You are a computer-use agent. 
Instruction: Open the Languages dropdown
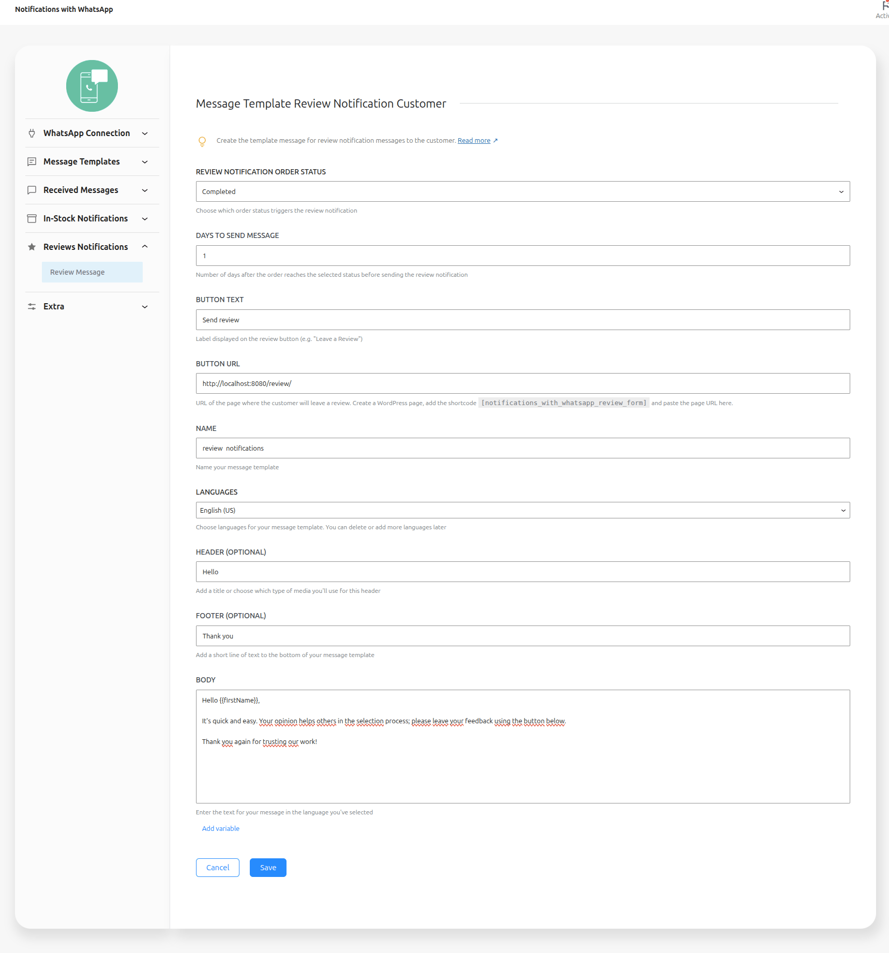522,510
